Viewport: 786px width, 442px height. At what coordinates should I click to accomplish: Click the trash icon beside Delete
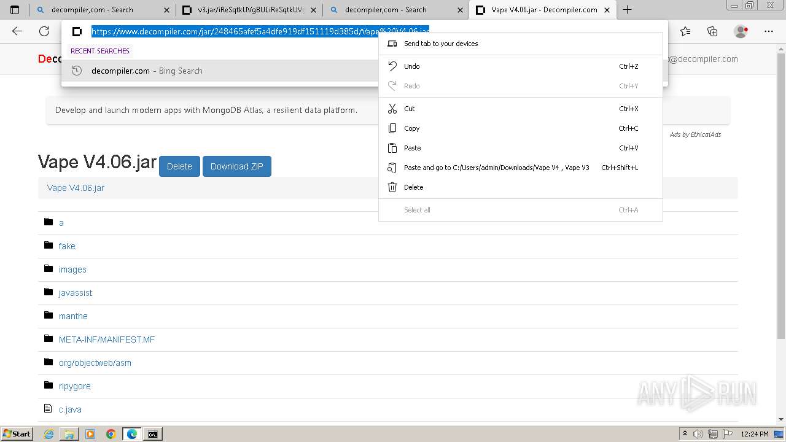click(392, 187)
